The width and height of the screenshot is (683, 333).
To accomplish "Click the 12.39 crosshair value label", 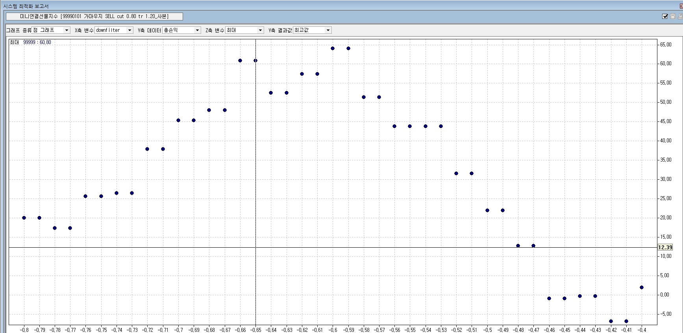I will (665, 247).
